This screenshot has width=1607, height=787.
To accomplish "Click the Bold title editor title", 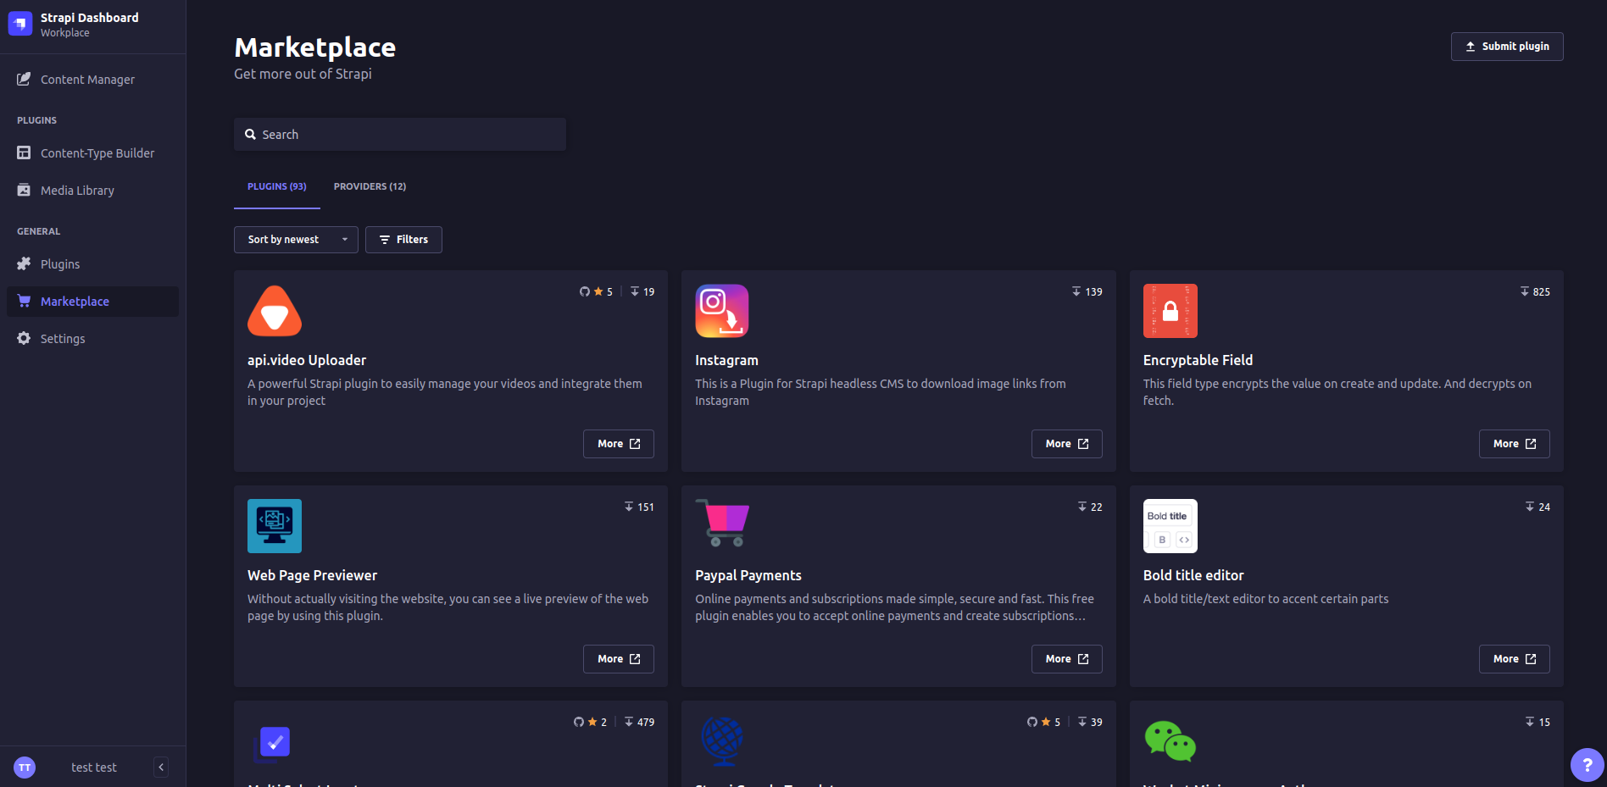I will click(x=1193, y=575).
